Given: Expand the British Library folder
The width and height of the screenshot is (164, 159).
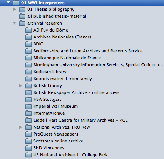Looking at the screenshot, I should pos(21,85).
